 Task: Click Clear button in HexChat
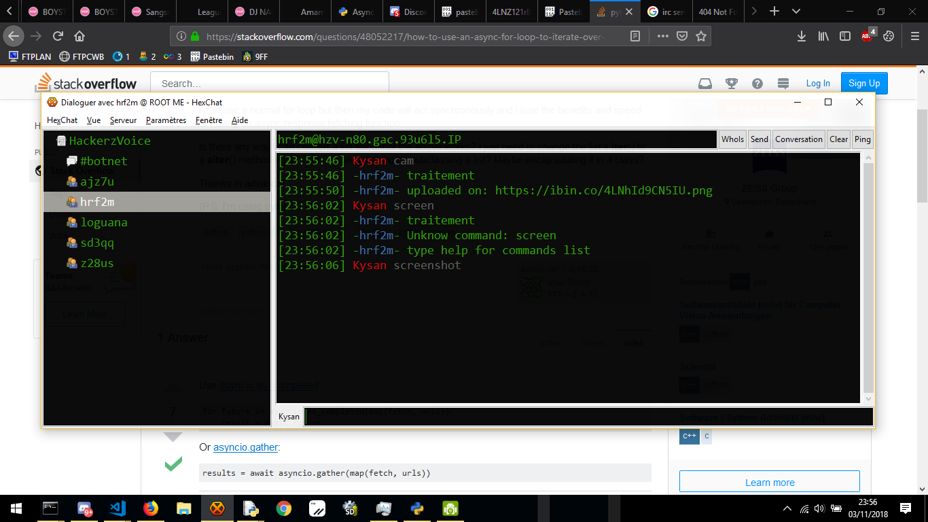click(x=839, y=139)
